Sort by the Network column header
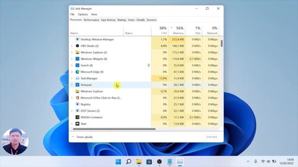Viewport: 298px width, 167px height. click(211, 31)
